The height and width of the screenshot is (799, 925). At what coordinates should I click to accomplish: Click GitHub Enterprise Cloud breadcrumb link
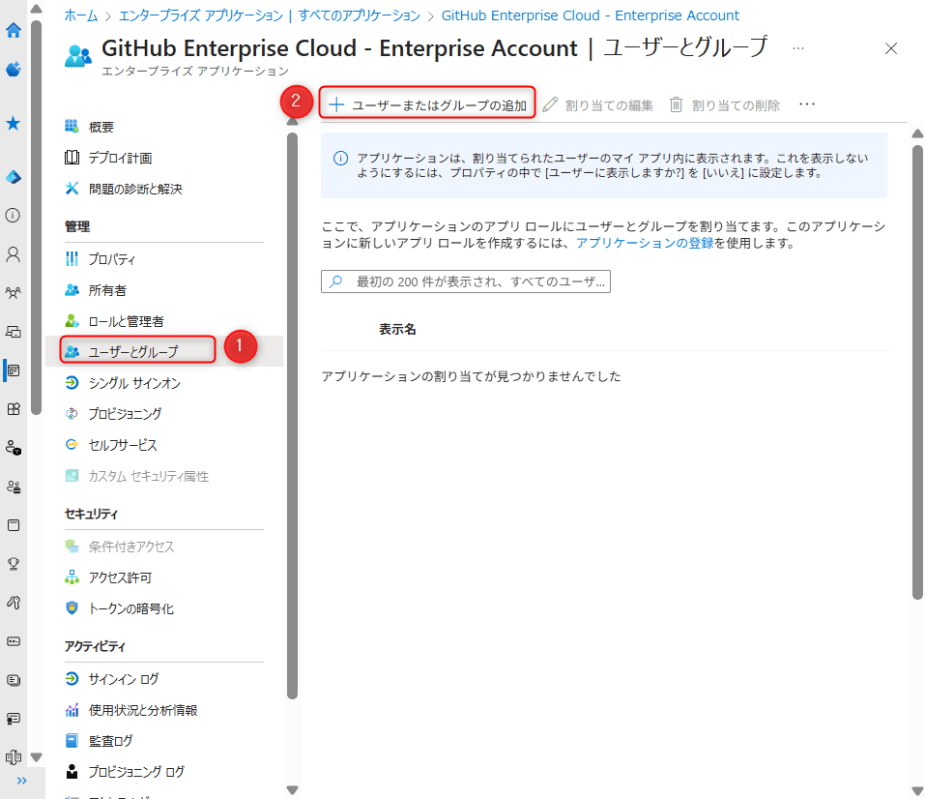tap(590, 15)
